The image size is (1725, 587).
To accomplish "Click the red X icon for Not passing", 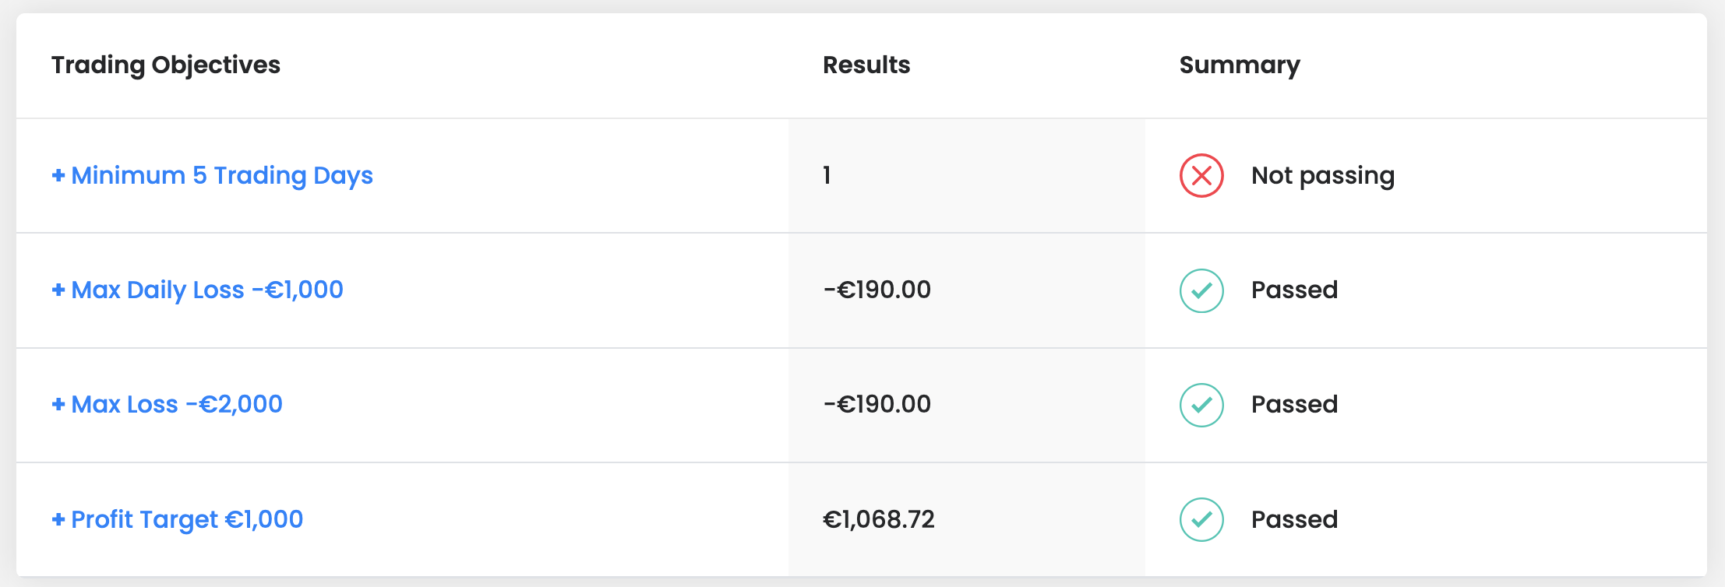I will coord(1201,175).
